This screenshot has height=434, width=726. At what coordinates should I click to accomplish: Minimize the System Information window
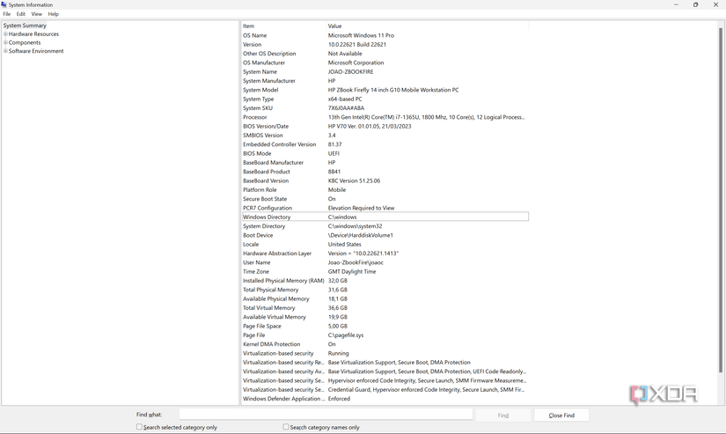pos(676,4)
